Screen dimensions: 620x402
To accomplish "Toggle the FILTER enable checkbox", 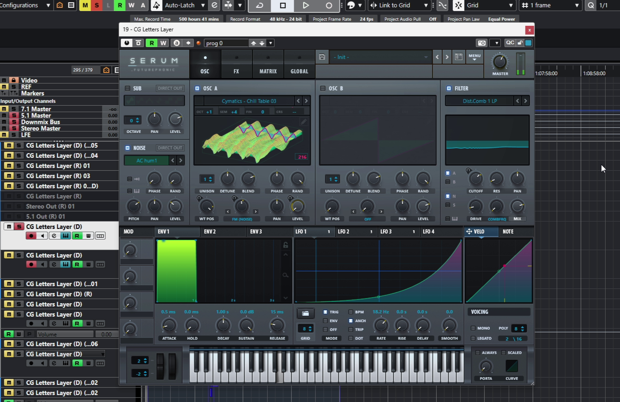I will (x=449, y=88).
